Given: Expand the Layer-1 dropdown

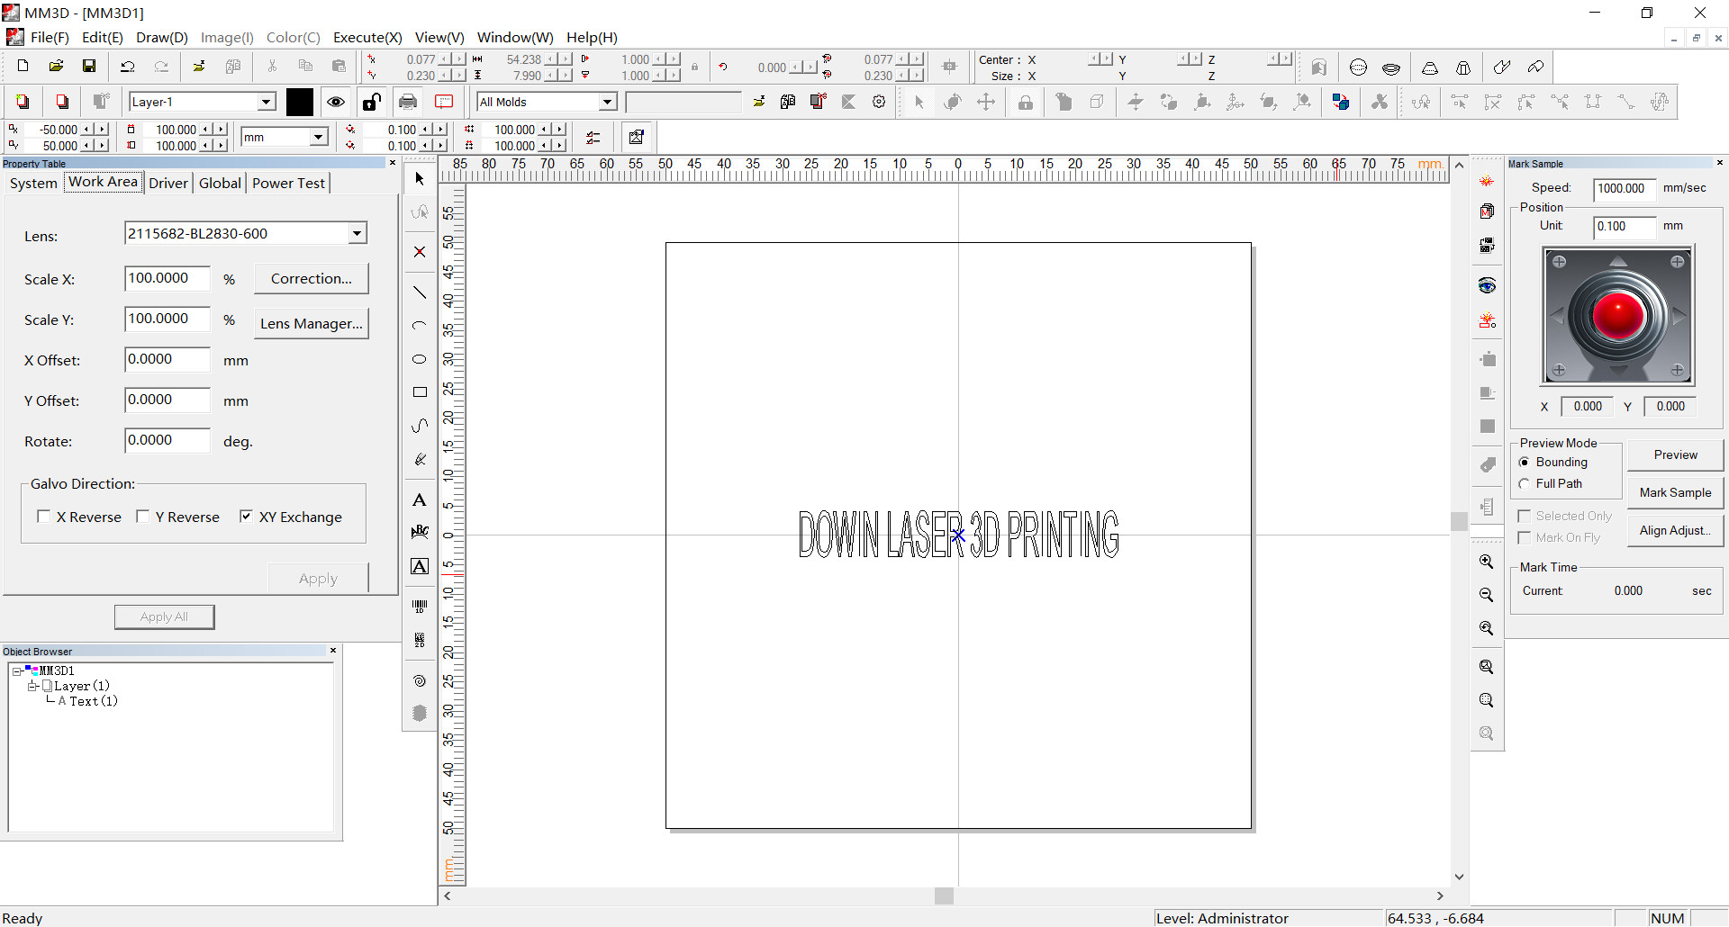Looking at the screenshot, I should (x=267, y=103).
